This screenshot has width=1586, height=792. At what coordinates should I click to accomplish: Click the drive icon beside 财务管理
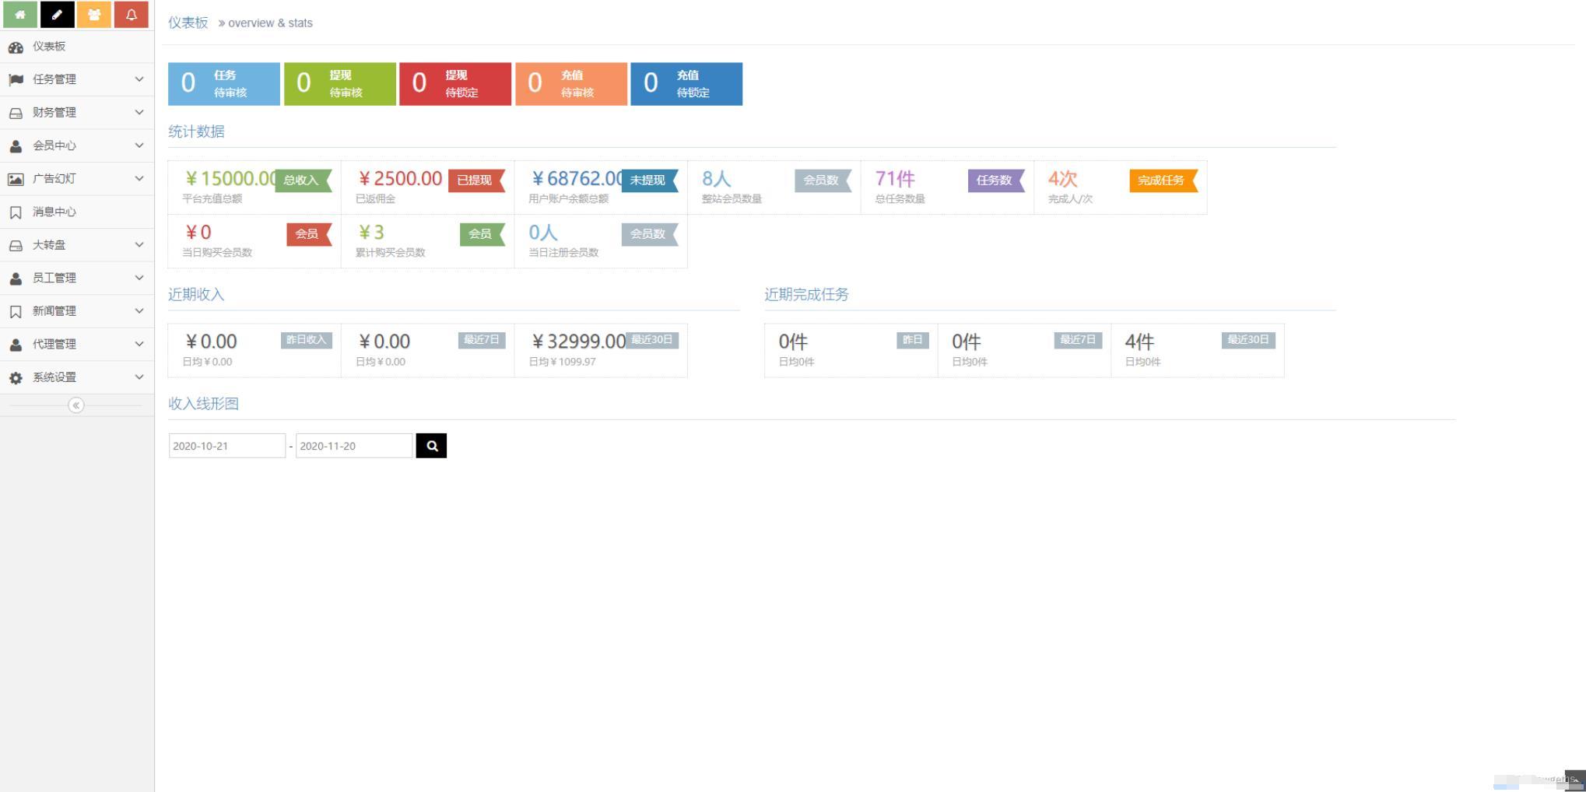16,113
